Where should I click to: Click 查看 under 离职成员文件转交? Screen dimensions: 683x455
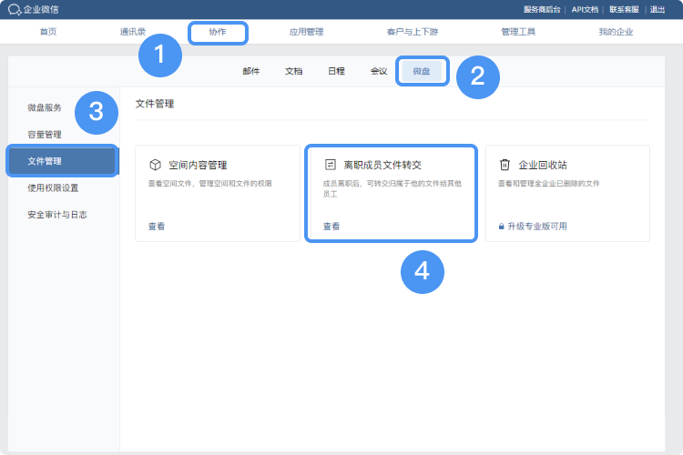[331, 227]
